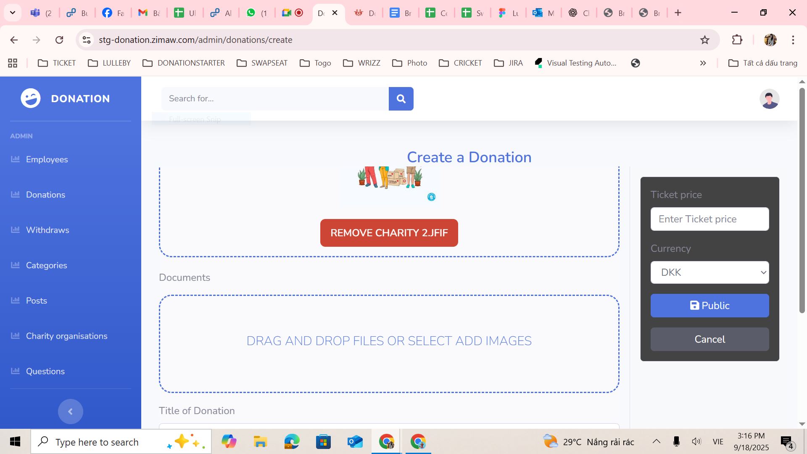Viewport: 807px width, 454px height.
Task: Click the search magnifier icon
Action: point(401,98)
